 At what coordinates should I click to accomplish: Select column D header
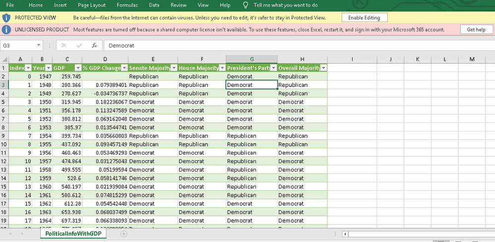coord(105,60)
